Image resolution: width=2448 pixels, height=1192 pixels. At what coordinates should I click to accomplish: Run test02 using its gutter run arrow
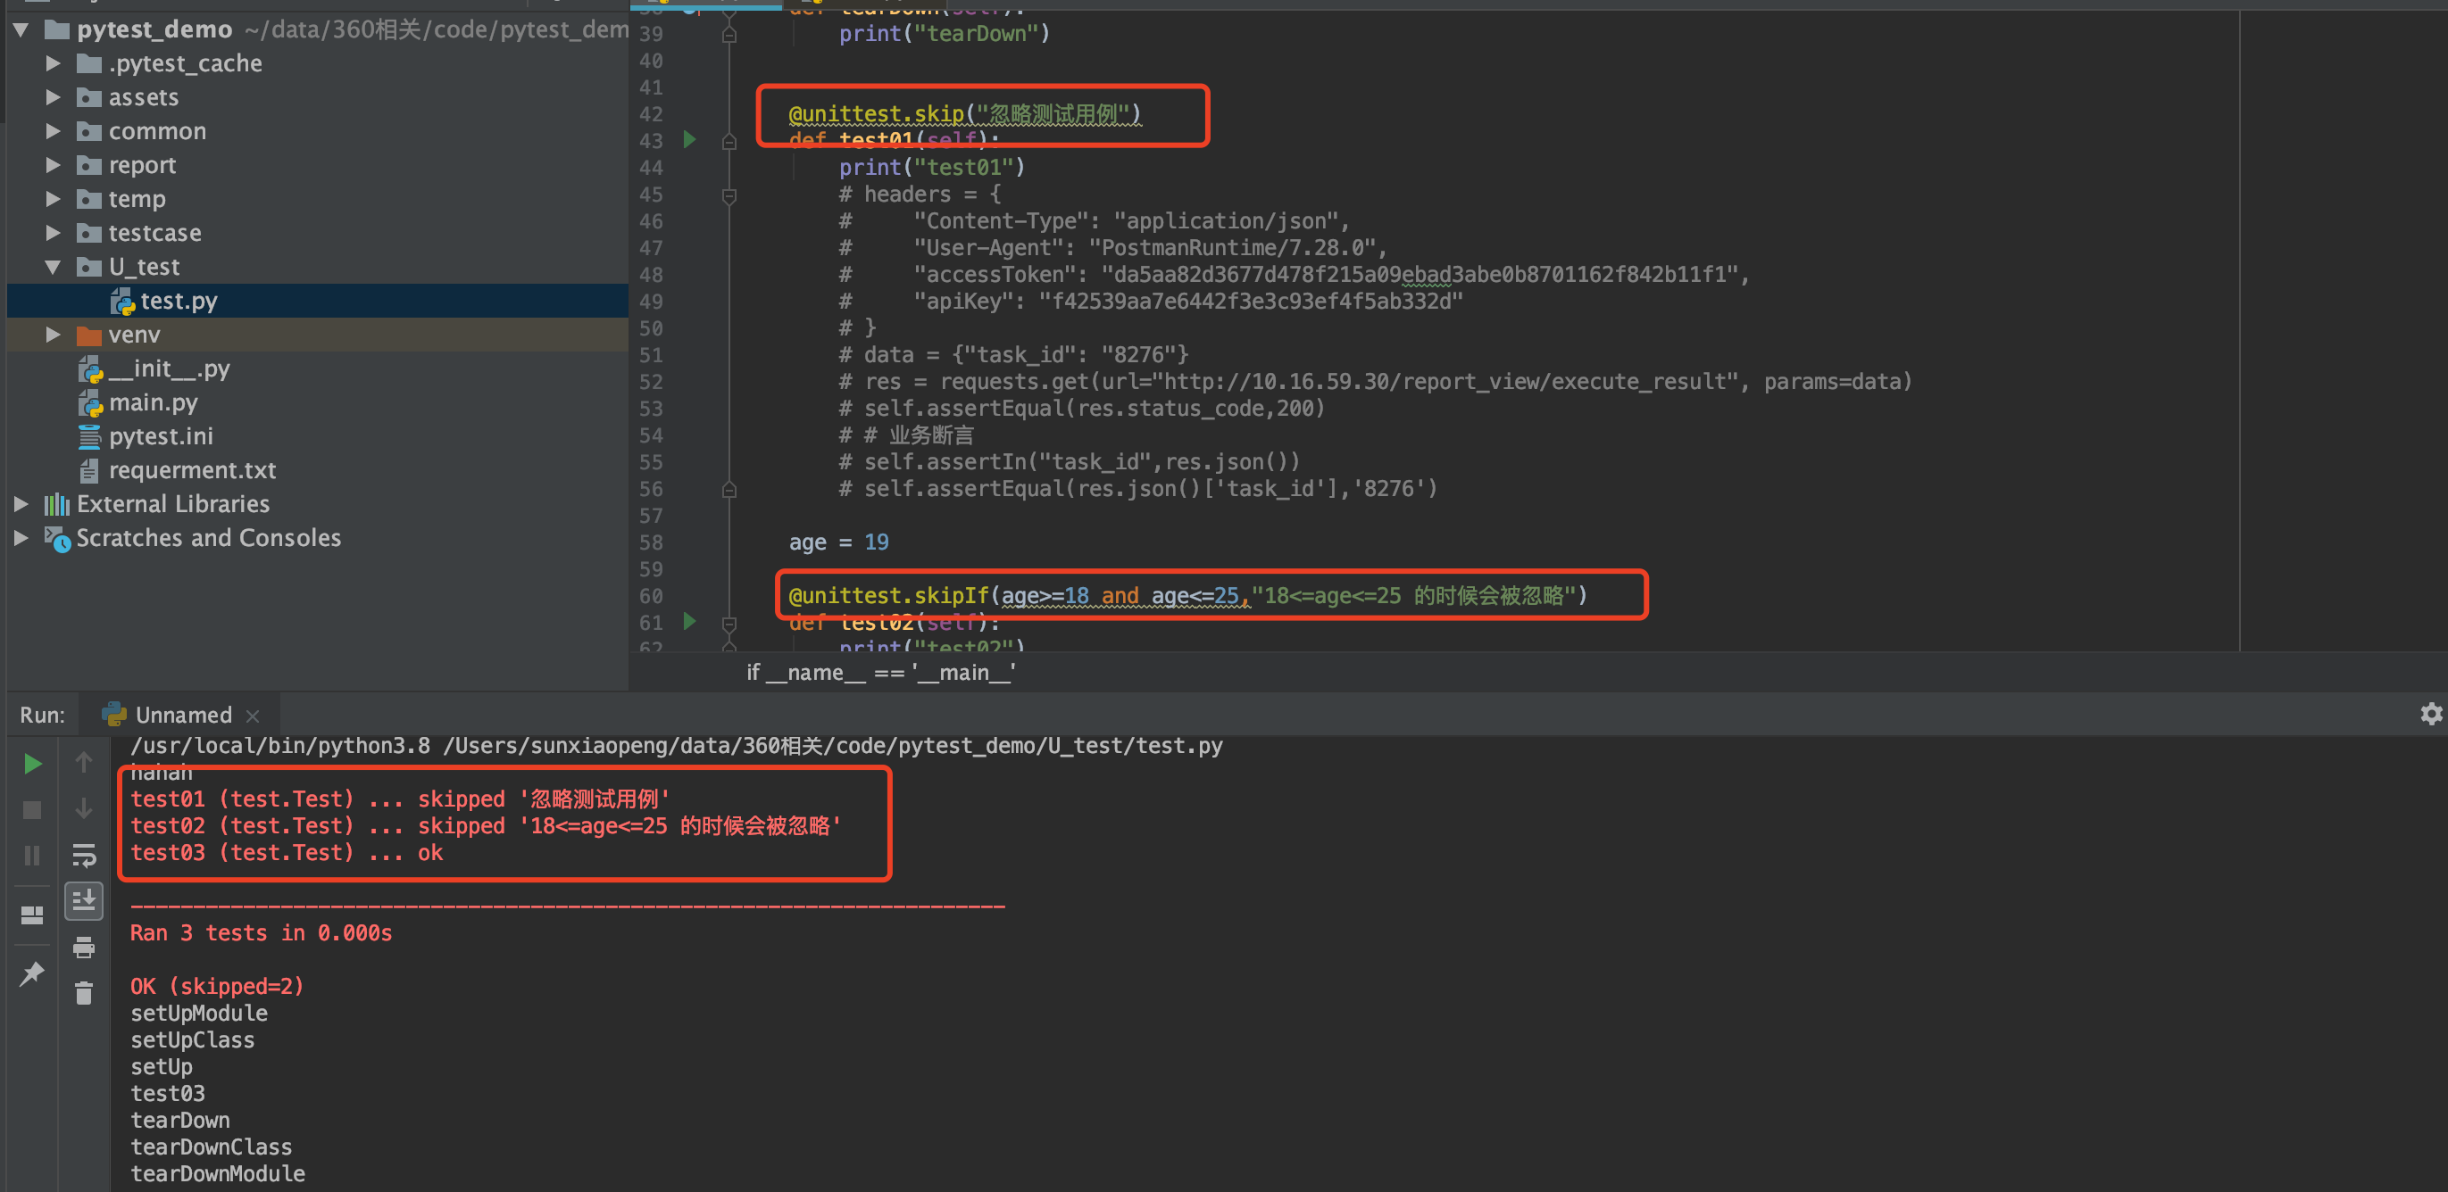click(x=690, y=622)
